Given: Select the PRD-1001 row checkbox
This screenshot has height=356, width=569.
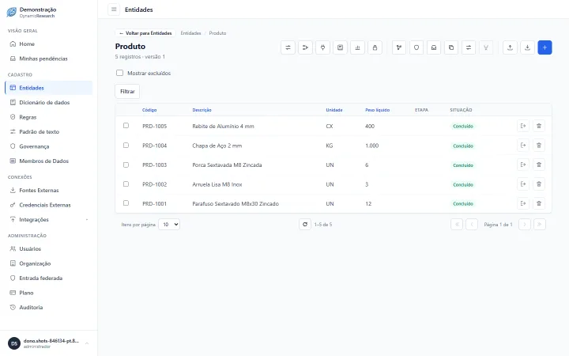Looking at the screenshot, I should 126,203.
